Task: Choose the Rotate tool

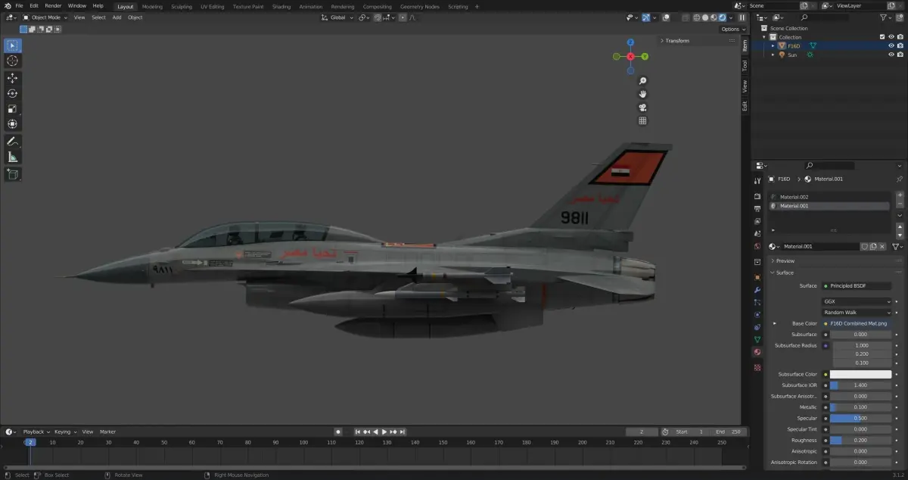Action: tap(13, 93)
